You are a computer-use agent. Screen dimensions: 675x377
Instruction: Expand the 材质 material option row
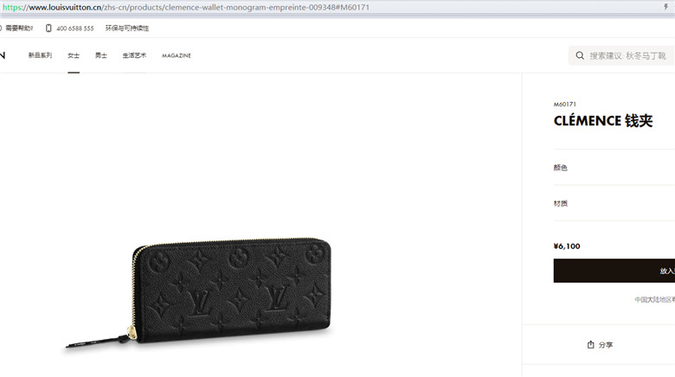point(614,203)
